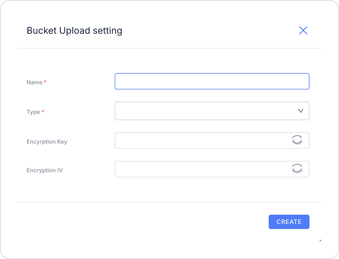Click the CREATE button
The image size is (339, 259).
(289, 222)
